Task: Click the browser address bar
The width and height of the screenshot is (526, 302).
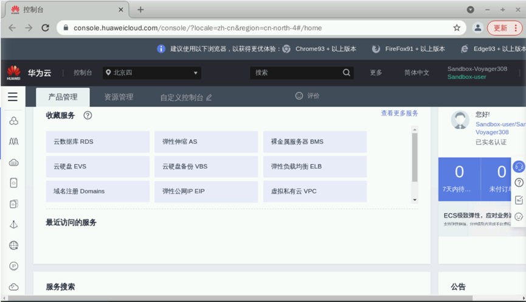Action: click(261, 28)
